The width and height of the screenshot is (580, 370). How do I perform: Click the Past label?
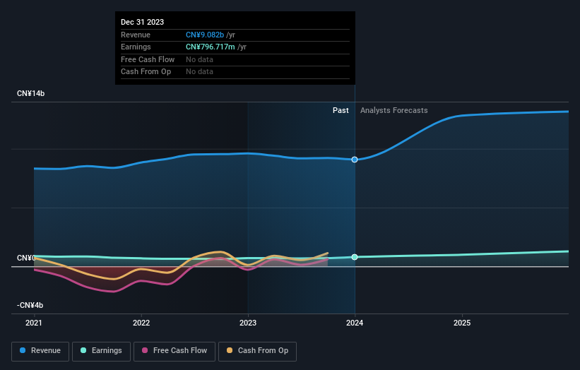click(x=341, y=111)
